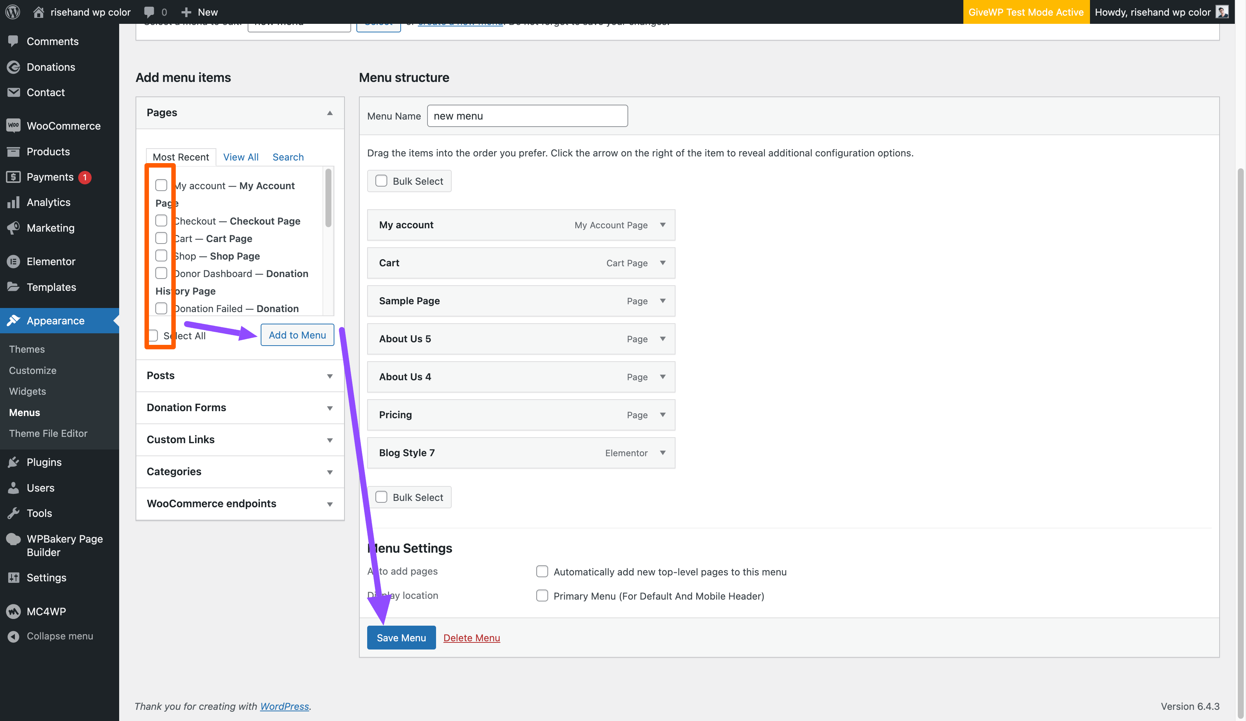Expand the Blog Style 7 menu item
Image resolution: width=1246 pixels, height=721 pixels.
tap(662, 452)
